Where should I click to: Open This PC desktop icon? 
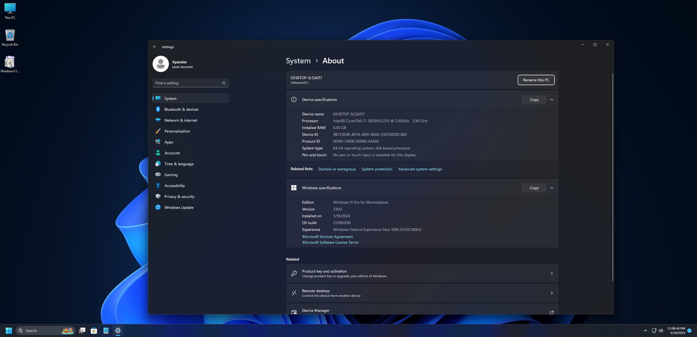click(10, 11)
